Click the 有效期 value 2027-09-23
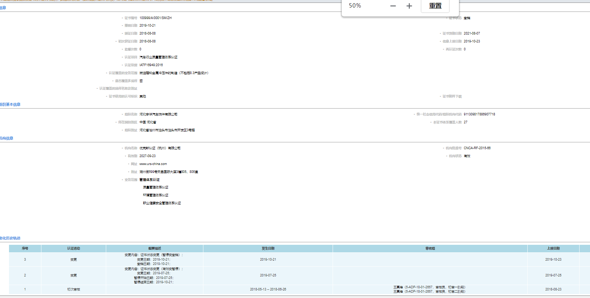590x298 pixels. coord(148,156)
